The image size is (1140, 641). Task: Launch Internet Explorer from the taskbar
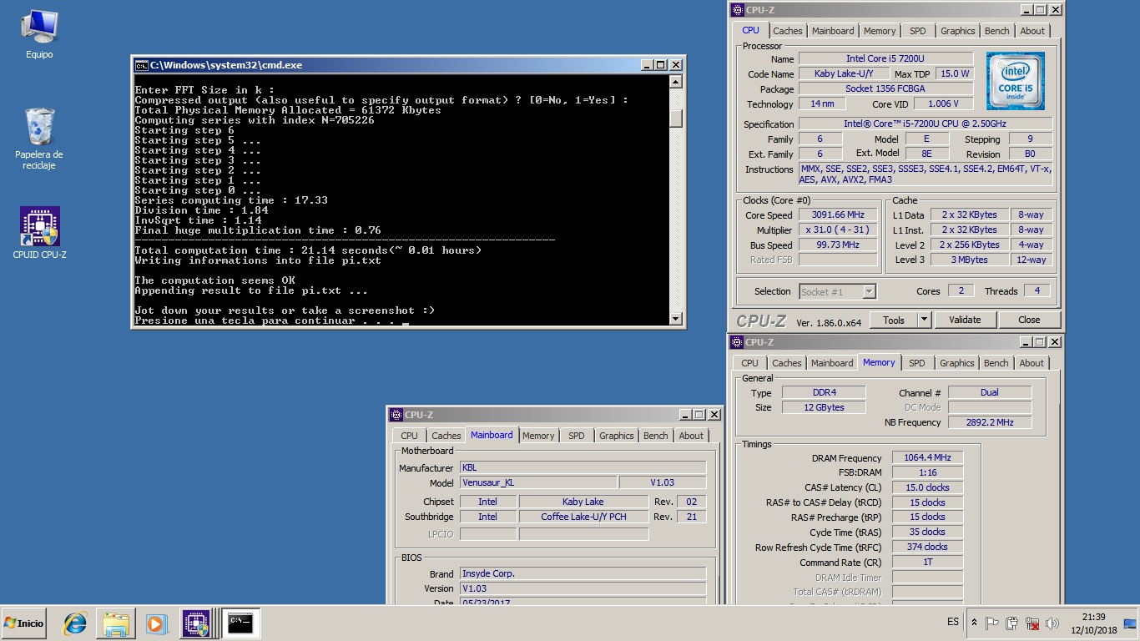coord(76,623)
